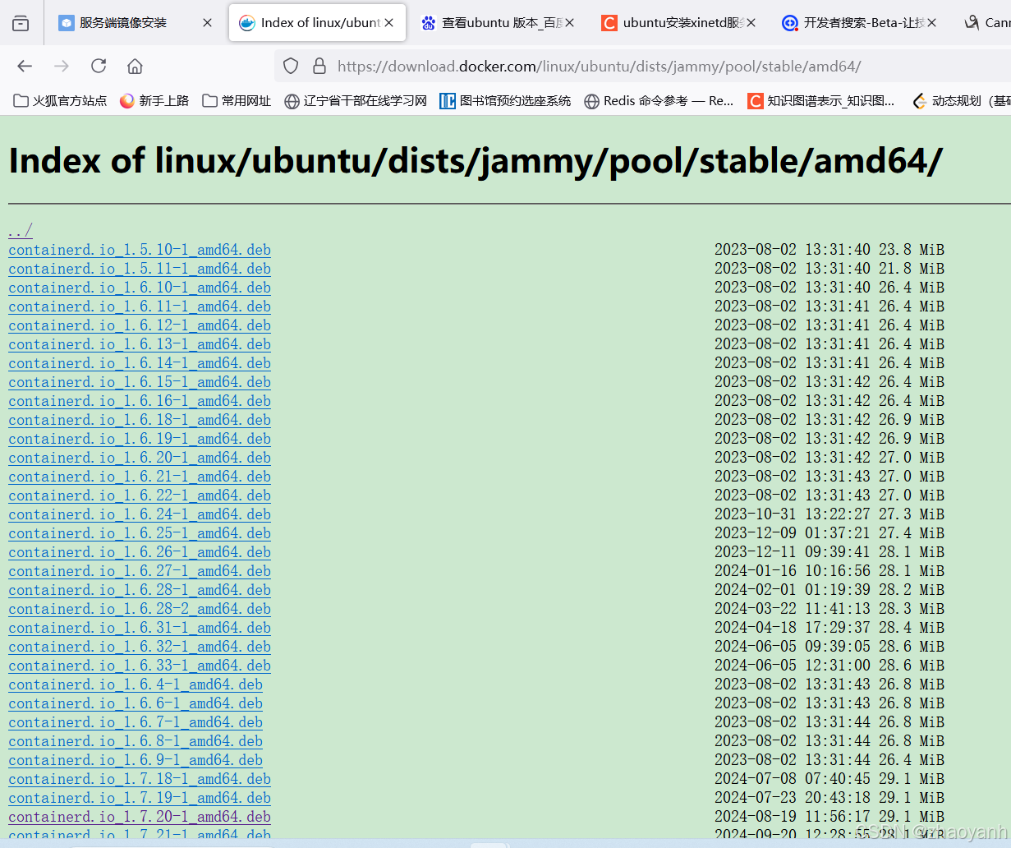The image size is (1011, 848).
Task: Open the tab overview icon beside the tabs
Action: click(20, 22)
